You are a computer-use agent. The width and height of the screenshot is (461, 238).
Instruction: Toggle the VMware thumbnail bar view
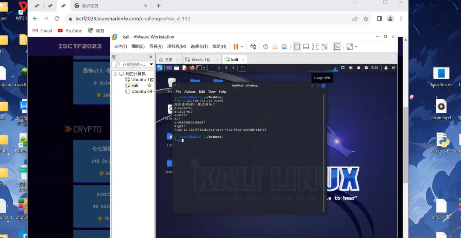(x=306, y=47)
